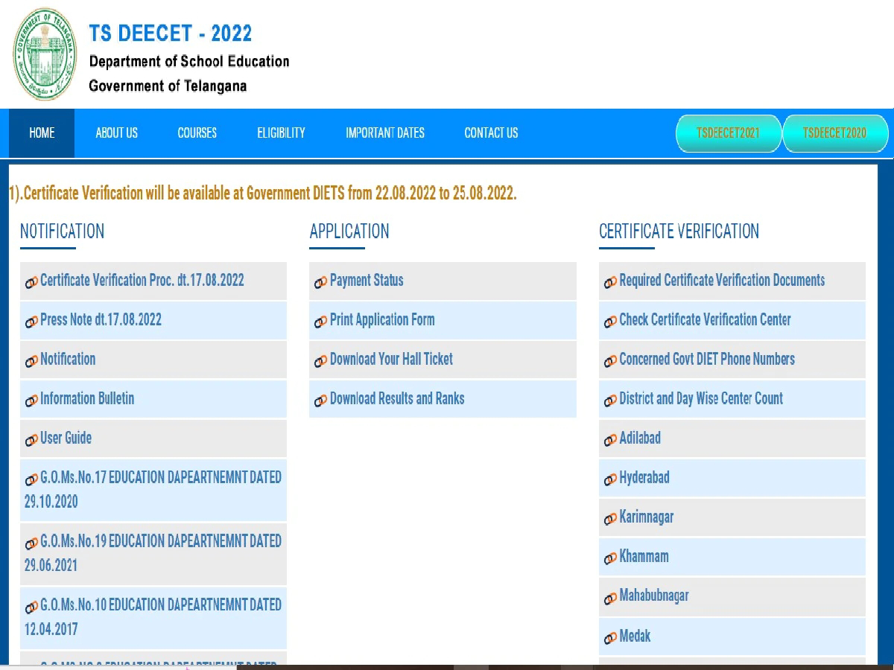Click chain icon beside Concerned Govt DIET Phone Numbers
This screenshot has width=894, height=670.
click(610, 361)
